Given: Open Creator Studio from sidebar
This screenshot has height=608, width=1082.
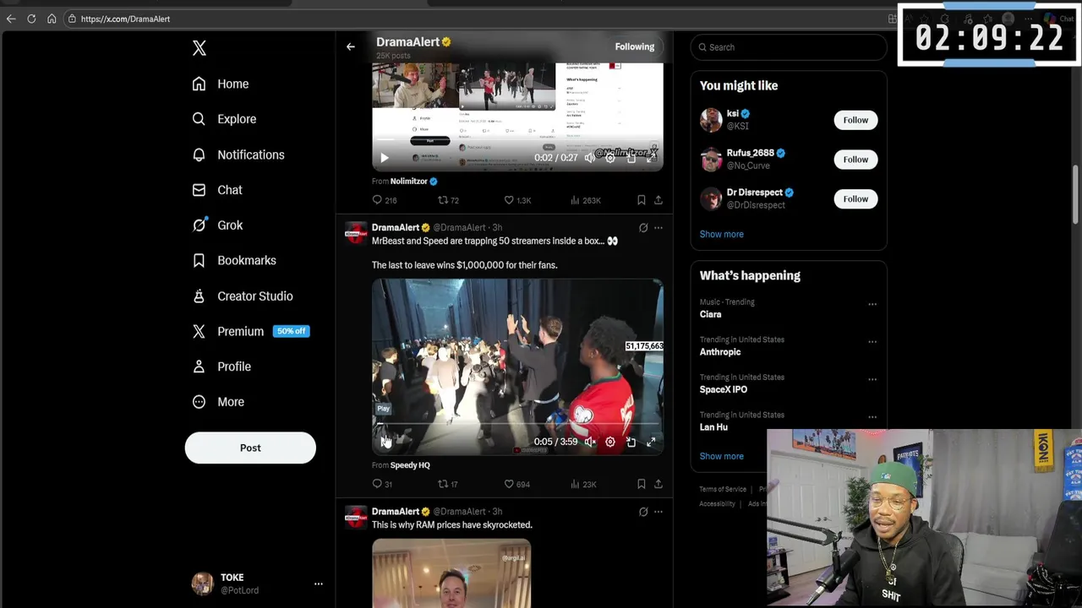Looking at the screenshot, I should [243, 296].
